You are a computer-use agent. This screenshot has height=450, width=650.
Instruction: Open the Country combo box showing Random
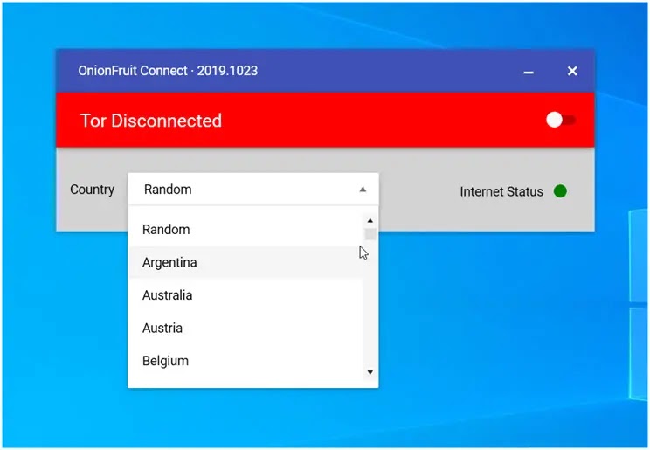click(252, 189)
